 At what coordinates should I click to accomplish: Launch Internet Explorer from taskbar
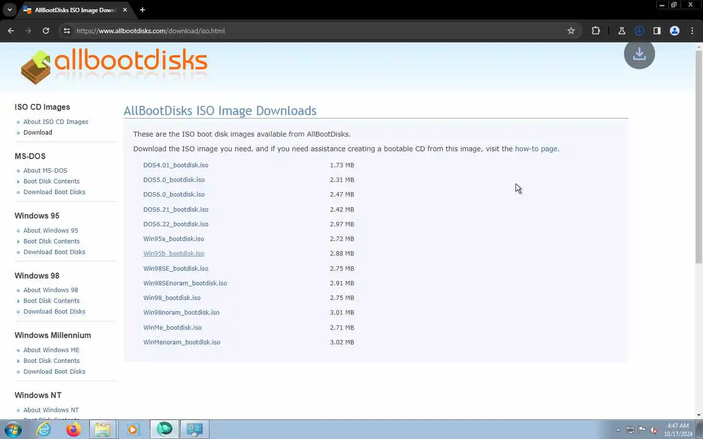point(44,429)
